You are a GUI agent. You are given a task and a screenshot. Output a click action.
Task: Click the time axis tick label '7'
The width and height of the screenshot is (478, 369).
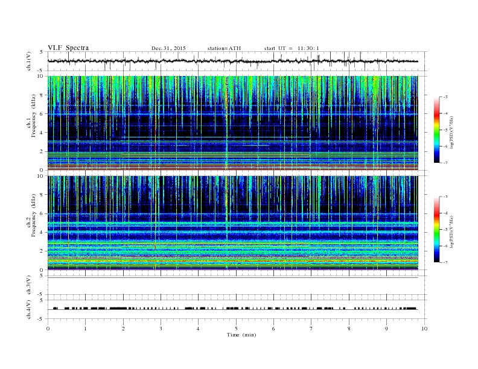[311, 329]
